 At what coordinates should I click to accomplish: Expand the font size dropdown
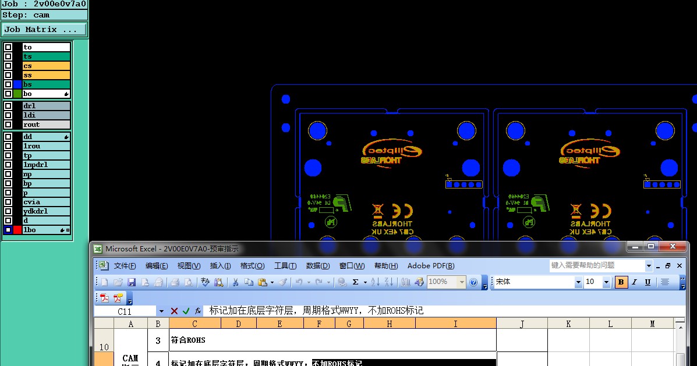tap(606, 282)
